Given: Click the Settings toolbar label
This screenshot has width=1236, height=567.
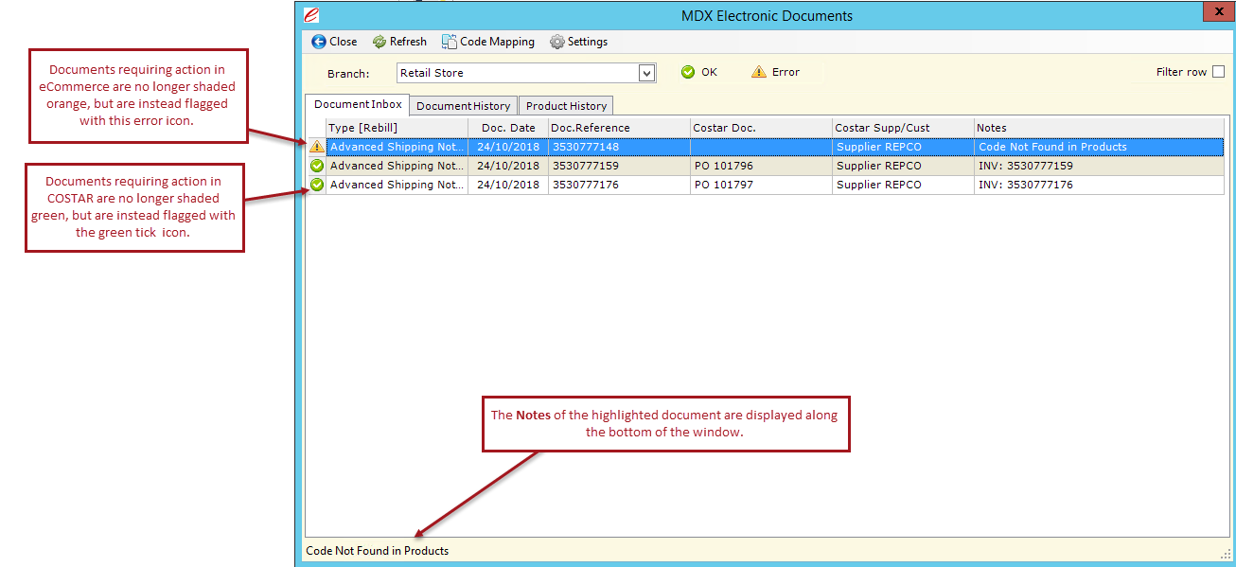Looking at the screenshot, I should 588,42.
